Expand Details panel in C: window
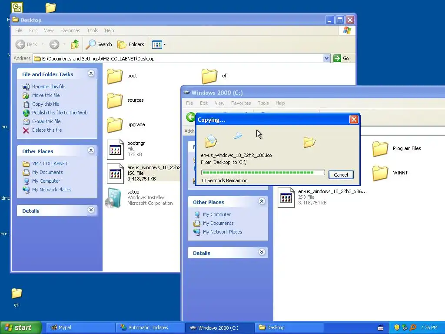The image size is (445, 334). pyautogui.click(x=262, y=252)
